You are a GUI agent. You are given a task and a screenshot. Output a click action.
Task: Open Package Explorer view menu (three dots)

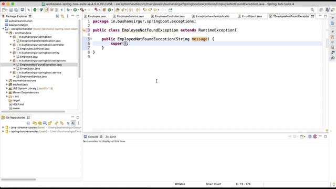(68, 16)
